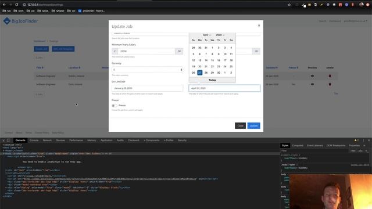Expand the head element in Elements tree
This screenshot has width=372, height=209.
[x=3, y=150]
